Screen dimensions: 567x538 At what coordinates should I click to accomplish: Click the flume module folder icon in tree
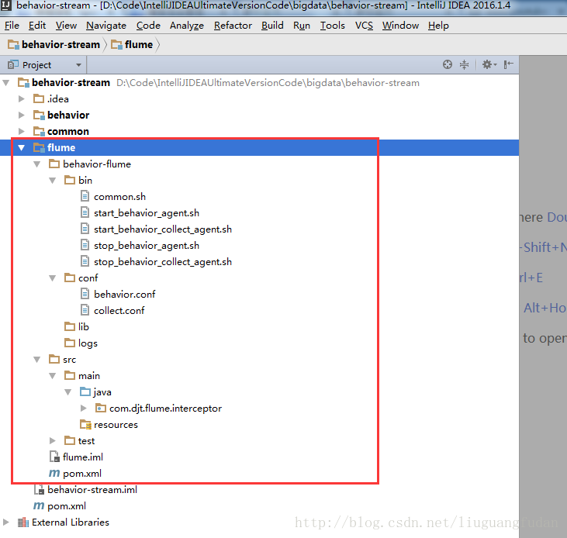click(39, 147)
